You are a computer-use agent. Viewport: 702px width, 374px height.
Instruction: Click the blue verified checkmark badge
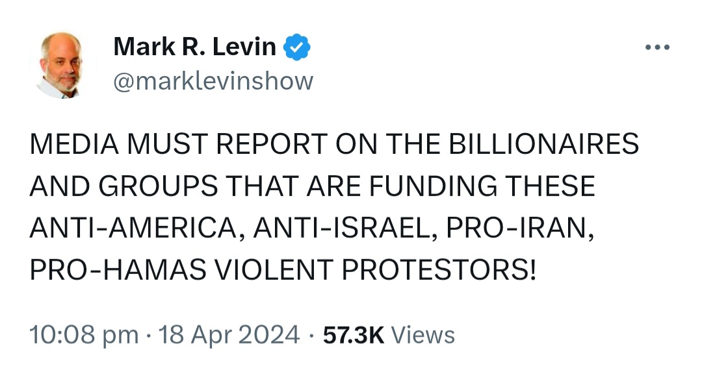click(297, 47)
